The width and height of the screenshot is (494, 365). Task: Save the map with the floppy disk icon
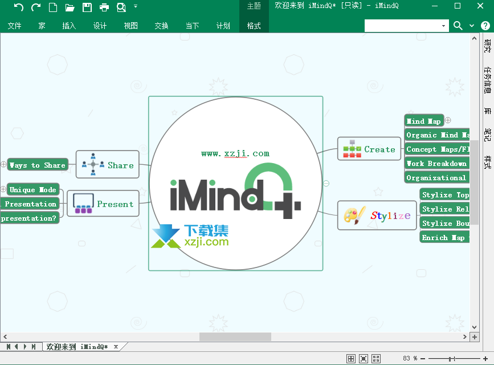pos(87,7)
